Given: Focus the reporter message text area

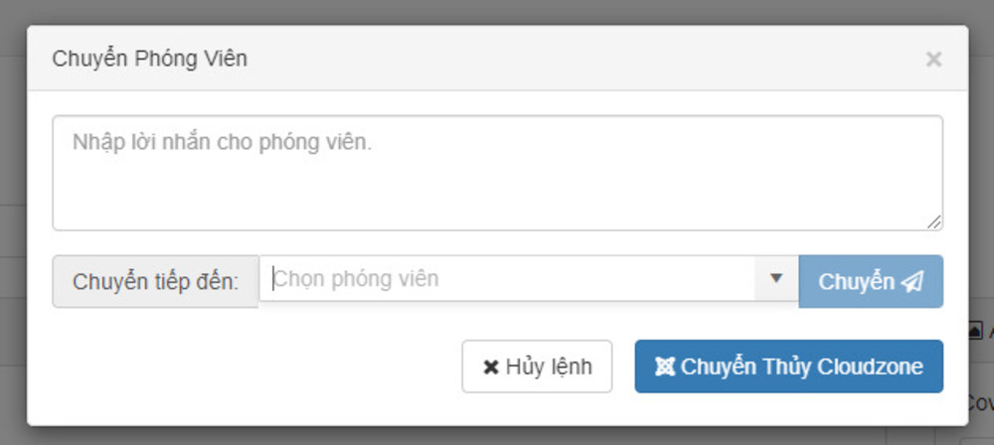Looking at the screenshot, I should pos(497,184).
